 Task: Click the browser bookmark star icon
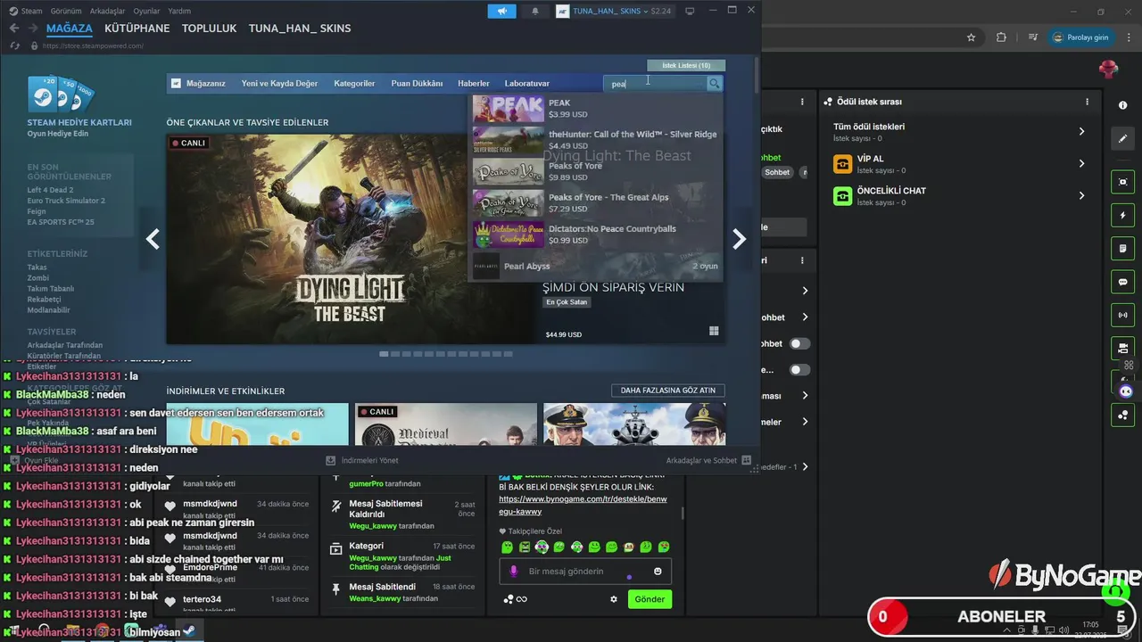click(x=971, y=37)
